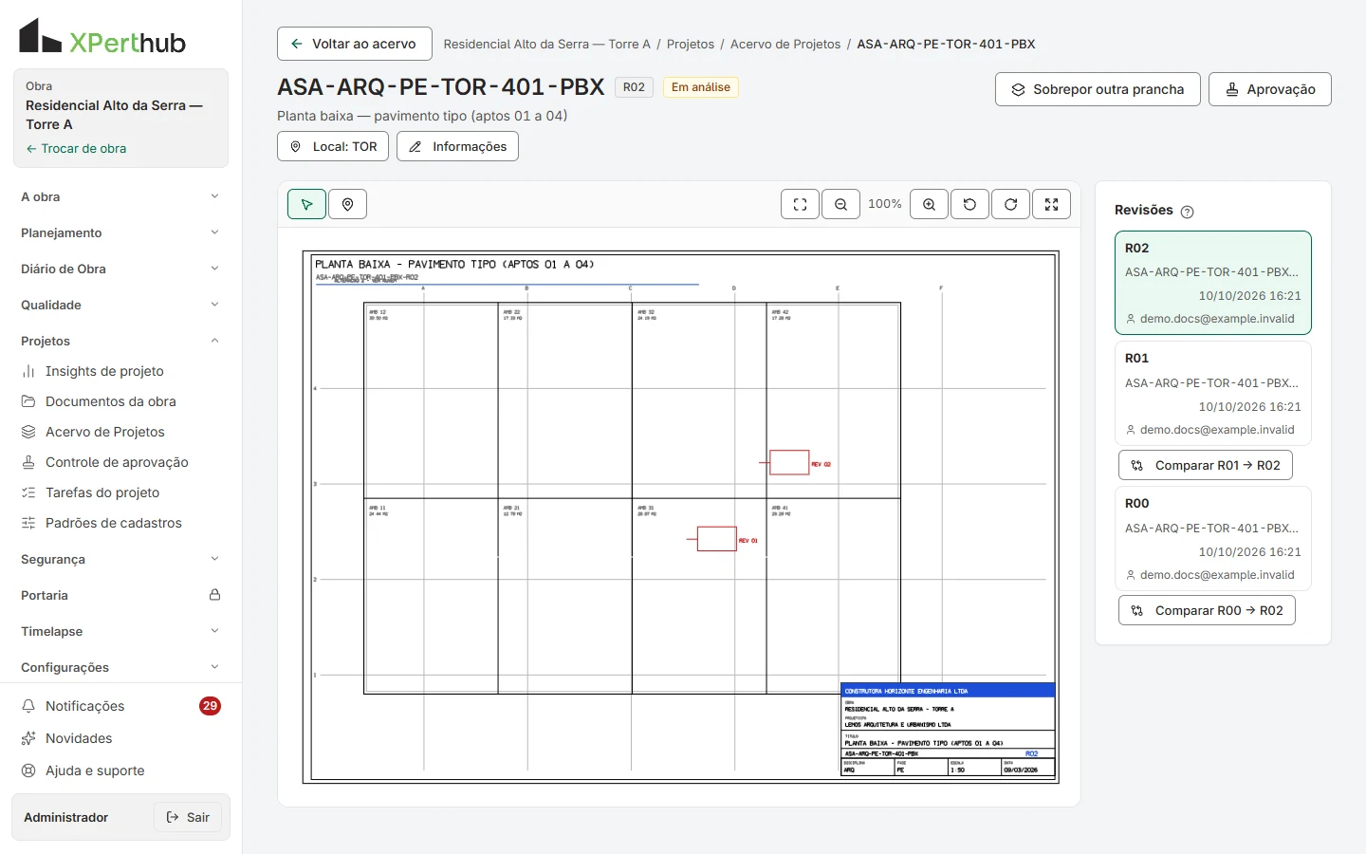Zoom in on the drawing
Viewport: 1366px width, 854px height.
coord(930,204)
